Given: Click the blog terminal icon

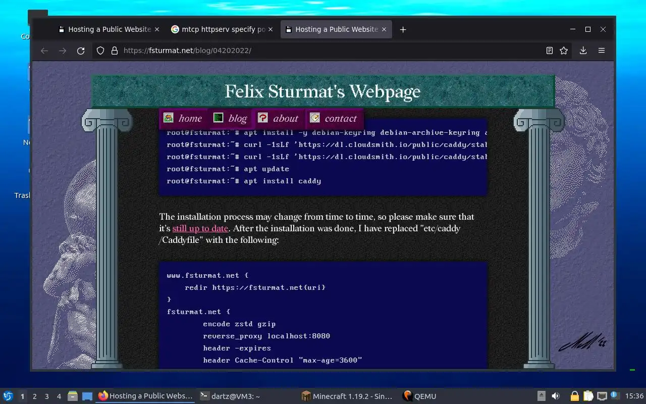Looking at the screenshot, I should pos(218,118).
